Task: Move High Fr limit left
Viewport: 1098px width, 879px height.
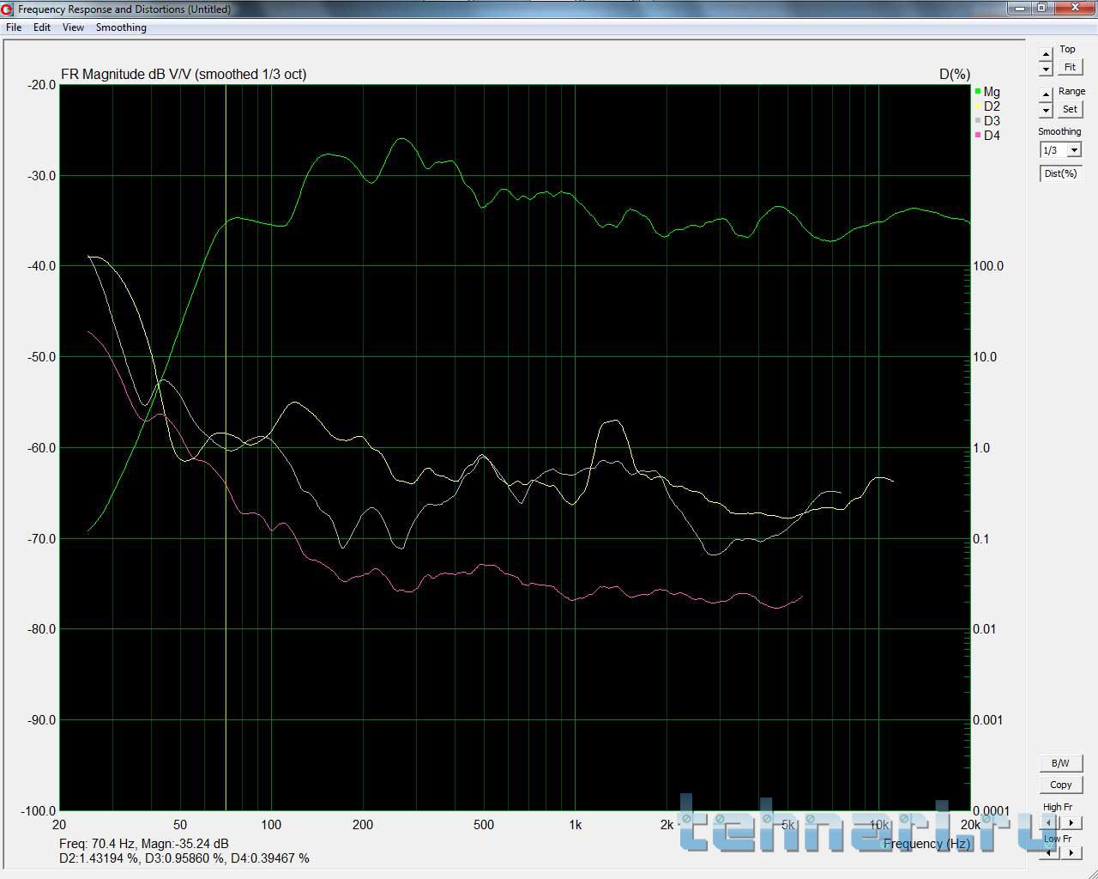Action: pyautogui.click(x=1049, y=822)
